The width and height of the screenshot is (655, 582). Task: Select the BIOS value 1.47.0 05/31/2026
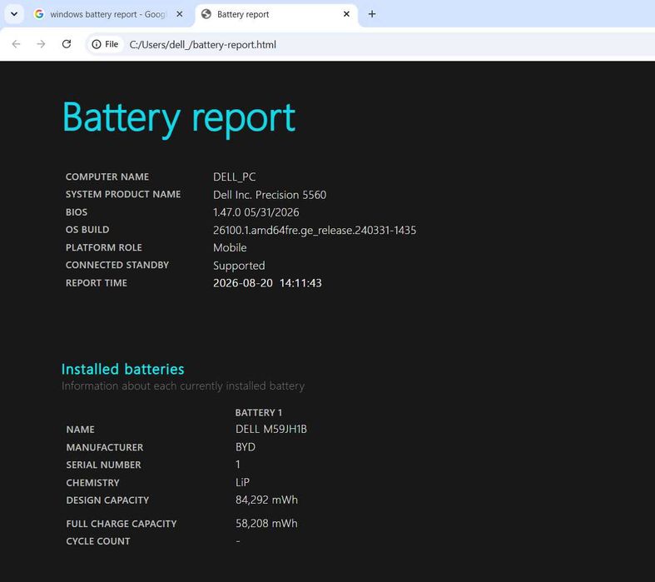256,212
